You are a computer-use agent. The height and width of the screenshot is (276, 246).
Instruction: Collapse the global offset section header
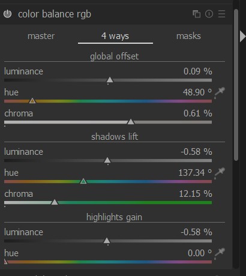(x=115, y=56)
